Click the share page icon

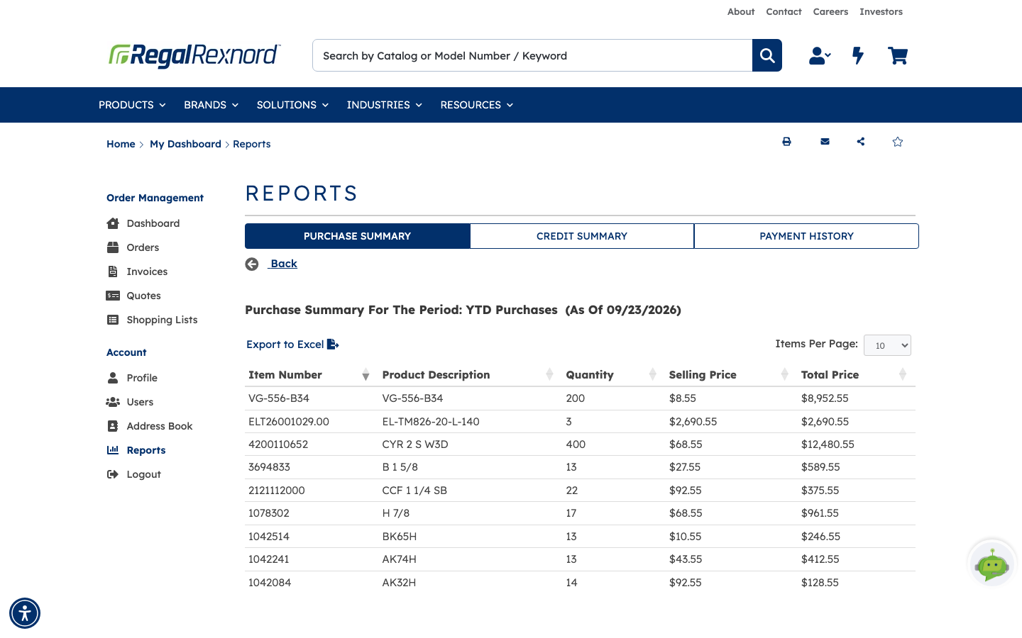pos(861,142)
